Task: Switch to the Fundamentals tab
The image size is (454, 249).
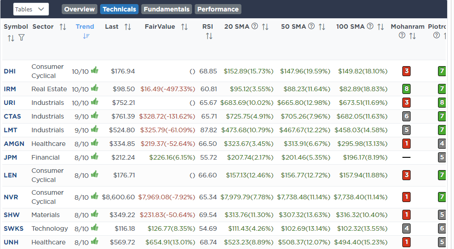Action: [166, 9]
